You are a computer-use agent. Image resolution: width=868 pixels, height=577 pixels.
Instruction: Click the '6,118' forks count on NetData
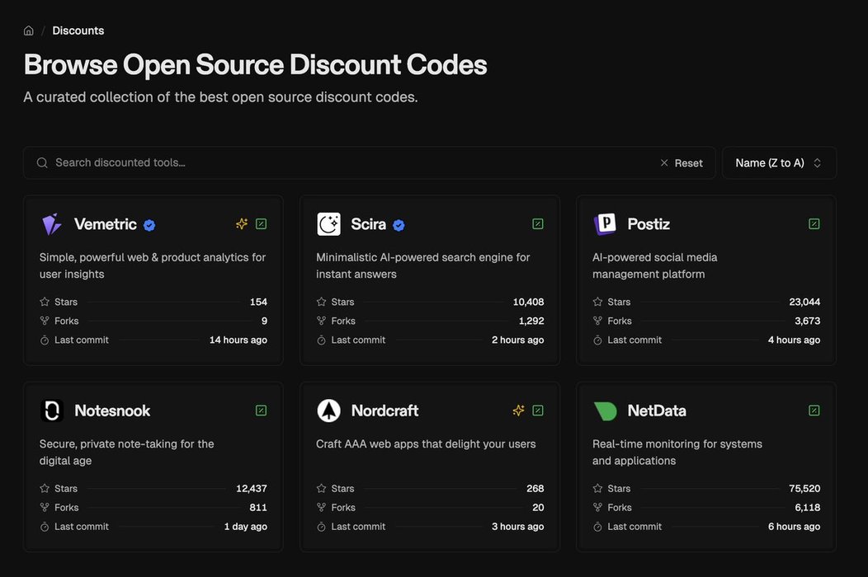(x=808, y=507)
